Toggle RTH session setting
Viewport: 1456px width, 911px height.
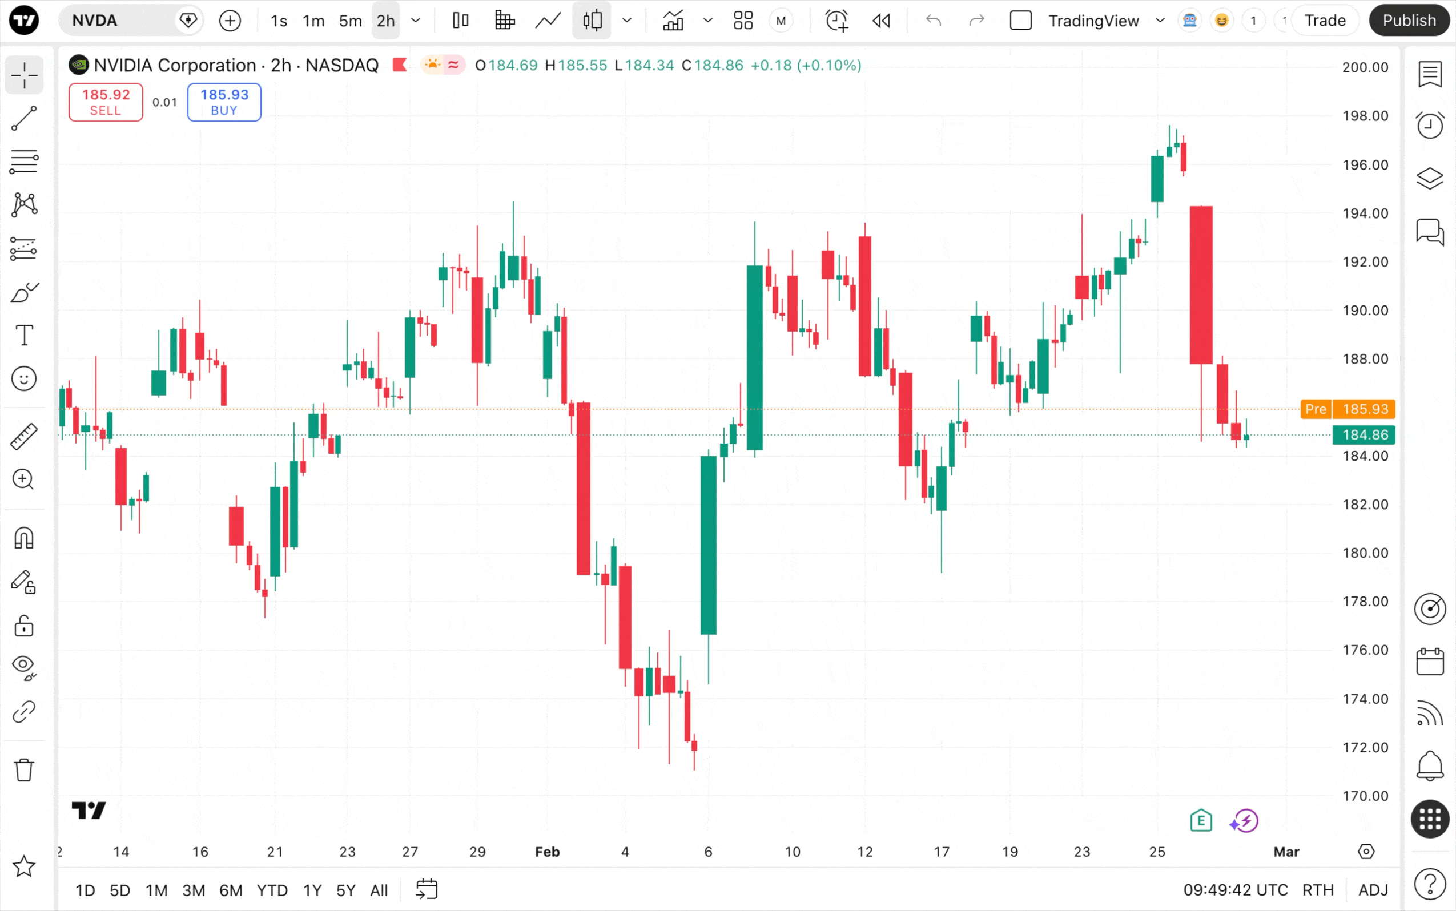[1317, 890]
